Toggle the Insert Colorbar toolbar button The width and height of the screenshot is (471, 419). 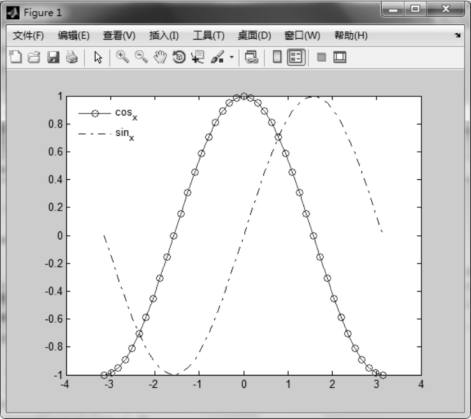(x=277, y=57)
